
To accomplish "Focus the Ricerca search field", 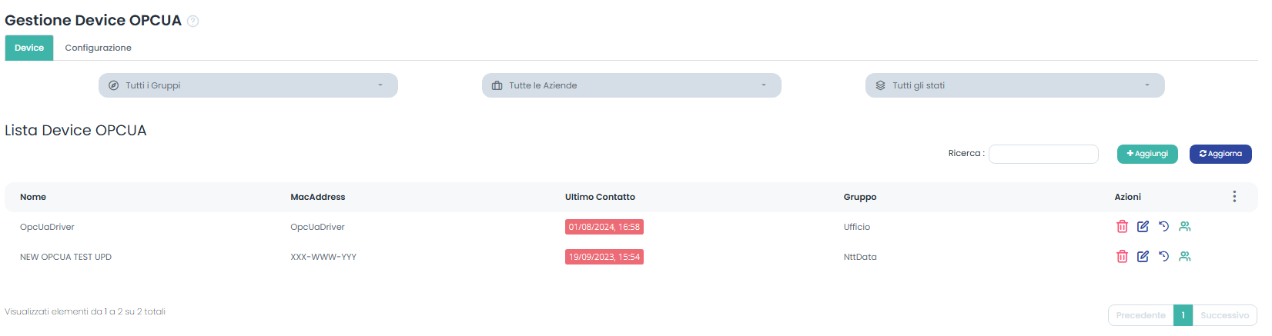I will 1043,154.
